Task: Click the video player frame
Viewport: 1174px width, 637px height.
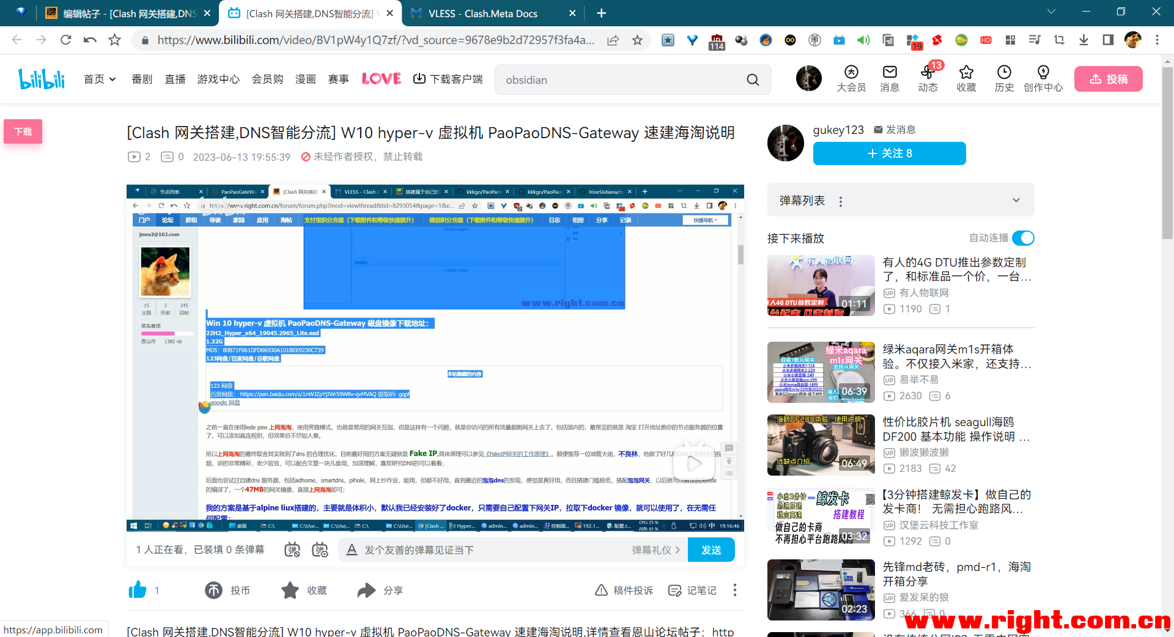Action: [x=435, y=358]
